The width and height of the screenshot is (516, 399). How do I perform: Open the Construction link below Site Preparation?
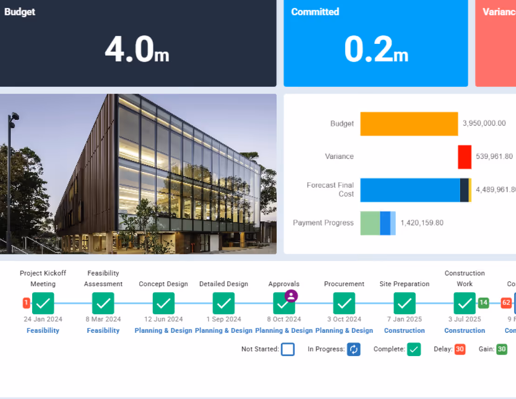coord(404,330)
